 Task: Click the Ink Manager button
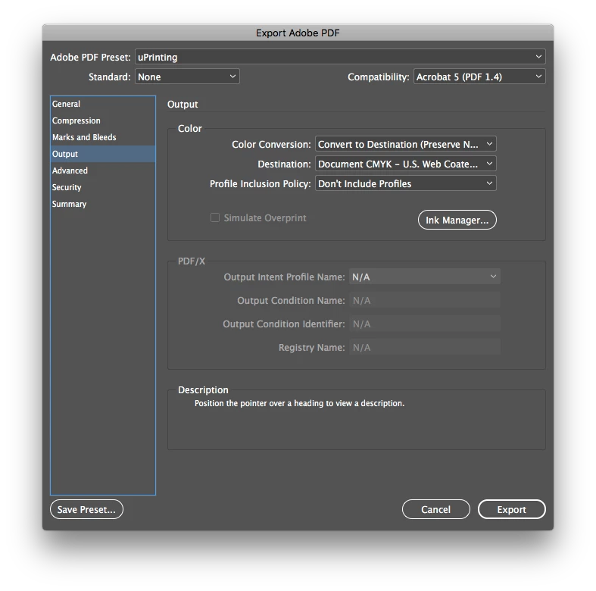[457, 220]
